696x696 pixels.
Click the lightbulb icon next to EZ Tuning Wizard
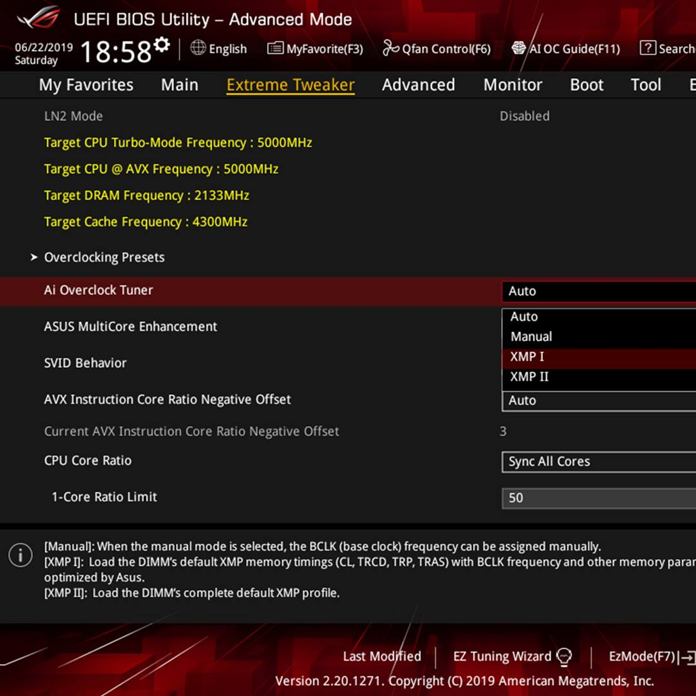pos(564,656)
